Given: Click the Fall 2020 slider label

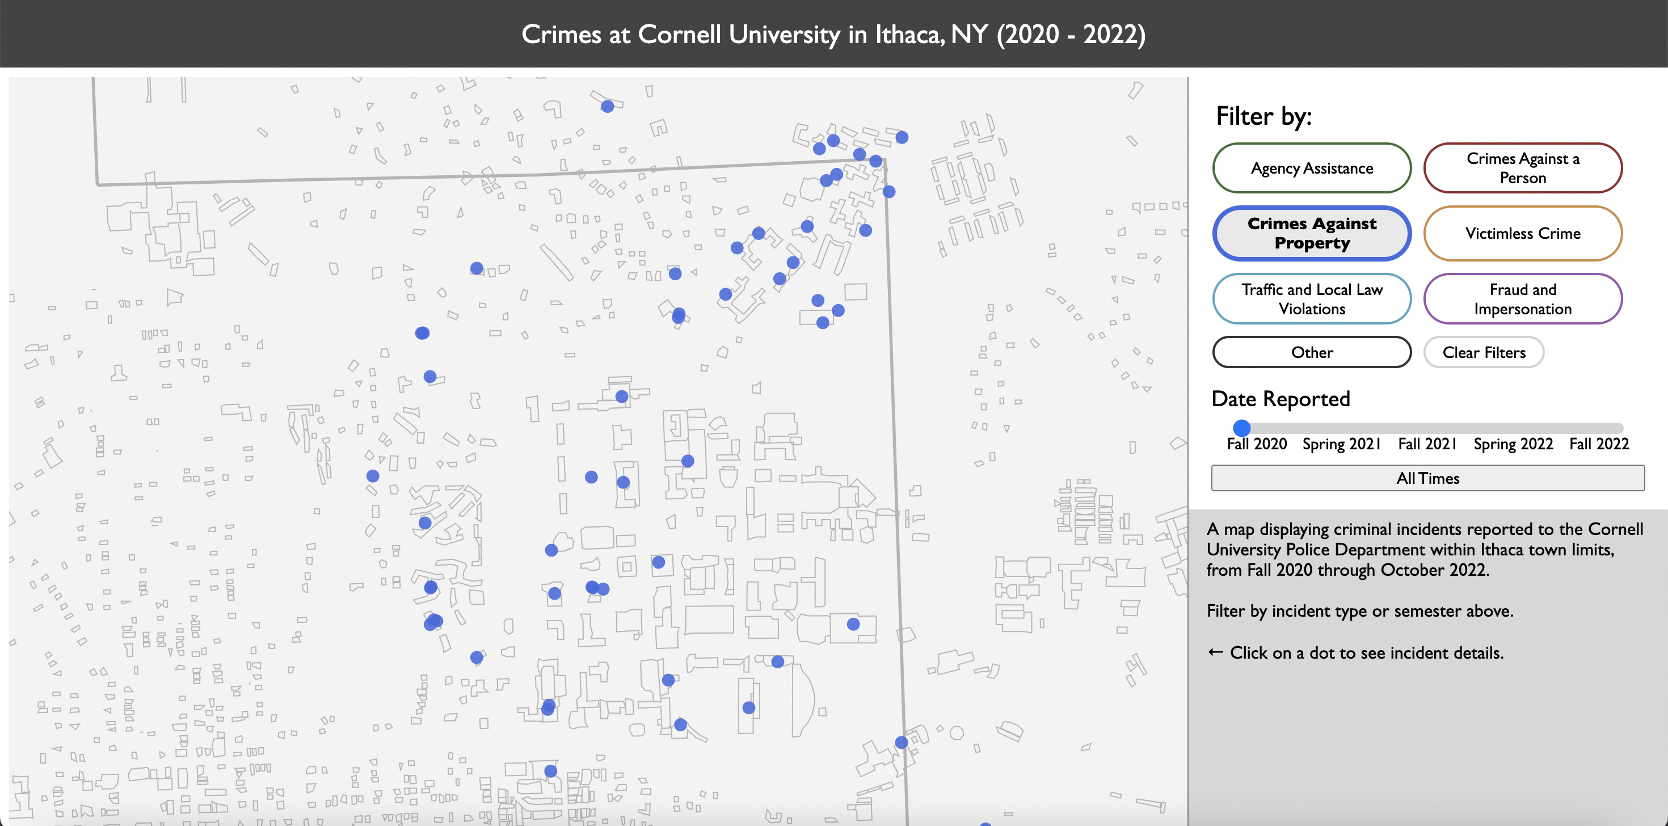Looking at the screenshot, I should click(1256, 444).
